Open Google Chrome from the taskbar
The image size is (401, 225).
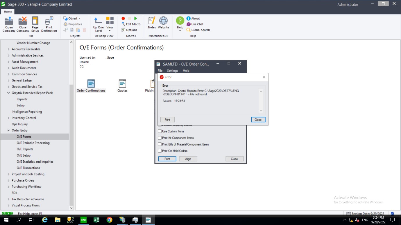[x=109, y=220]
